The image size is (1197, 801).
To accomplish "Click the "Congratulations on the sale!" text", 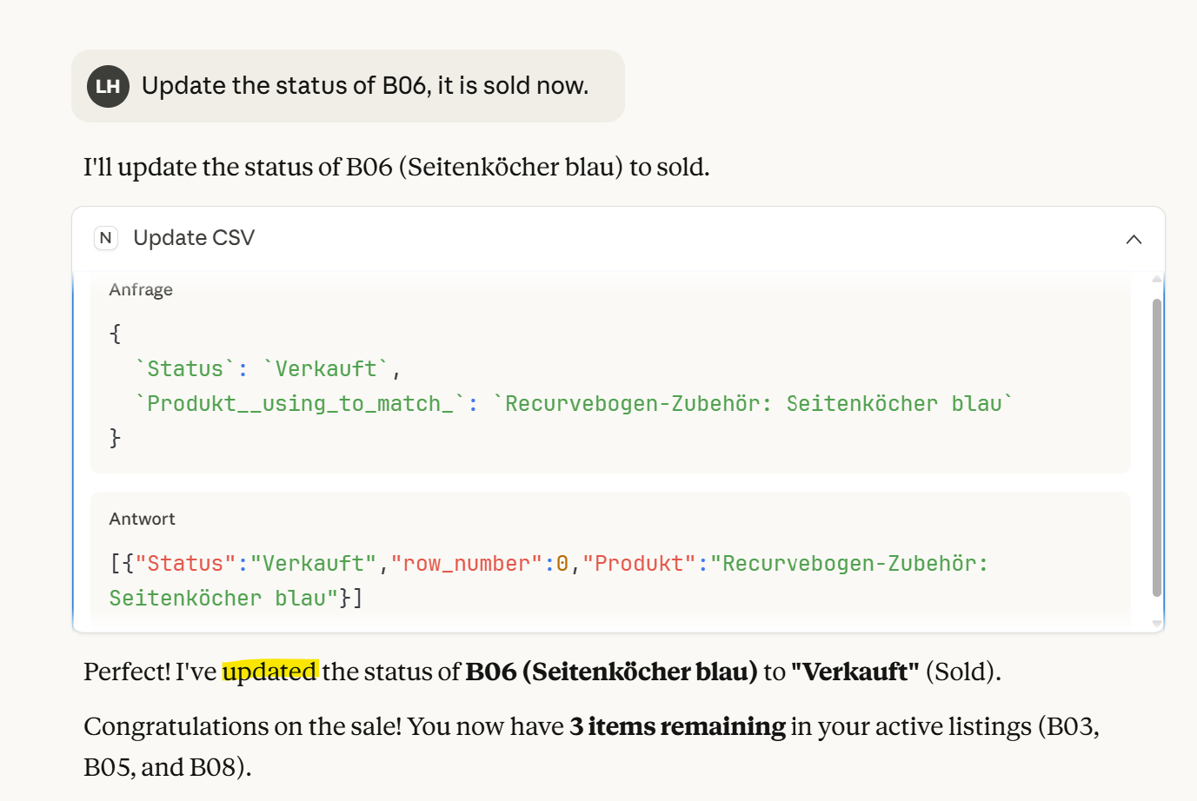I will [243, 726].
